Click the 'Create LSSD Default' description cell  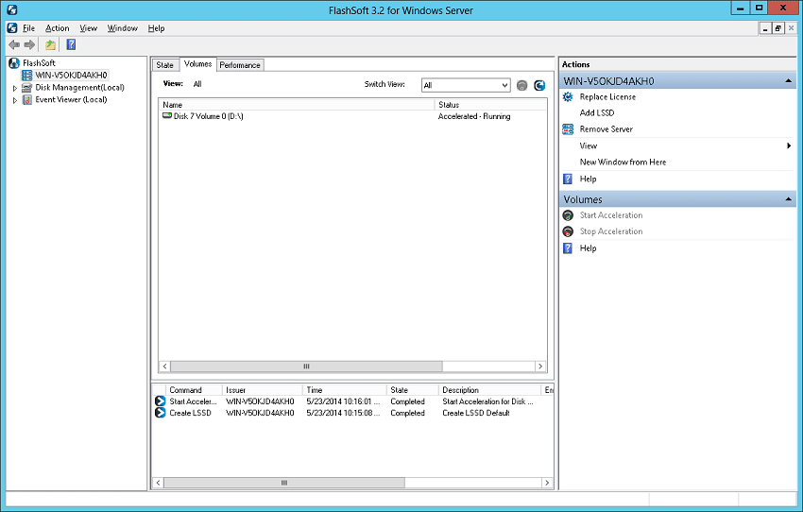[x=476, y=413]
